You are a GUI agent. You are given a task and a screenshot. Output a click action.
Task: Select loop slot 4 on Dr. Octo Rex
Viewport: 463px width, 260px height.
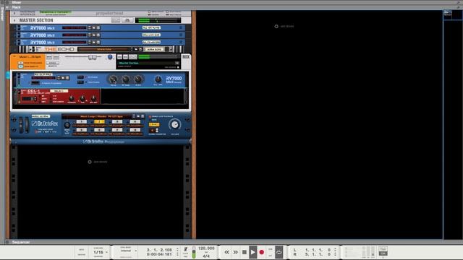click(x=135, y=121)
